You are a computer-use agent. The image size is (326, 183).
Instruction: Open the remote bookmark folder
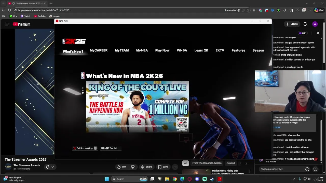[54, 16]
